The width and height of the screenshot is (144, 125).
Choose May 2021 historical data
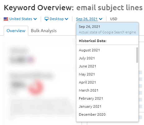(106, 74)
